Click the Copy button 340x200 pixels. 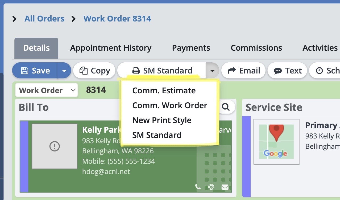click(94, 71)
